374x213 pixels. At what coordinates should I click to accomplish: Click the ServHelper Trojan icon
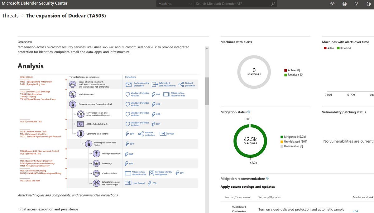[x=80, y=114]
